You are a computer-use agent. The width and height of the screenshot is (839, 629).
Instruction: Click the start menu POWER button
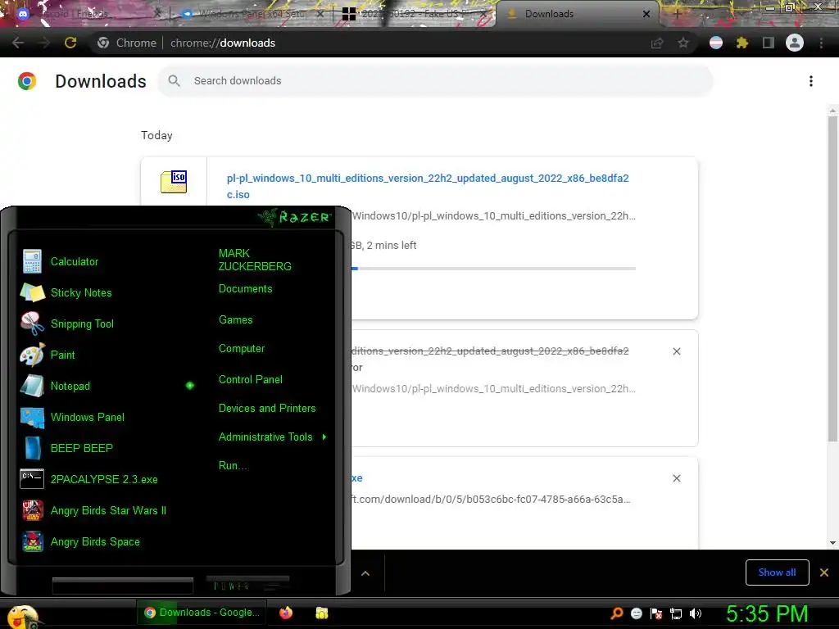pos(247,585)
